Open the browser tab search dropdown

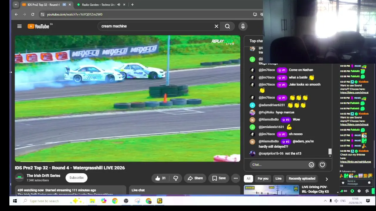click(16, 5)
